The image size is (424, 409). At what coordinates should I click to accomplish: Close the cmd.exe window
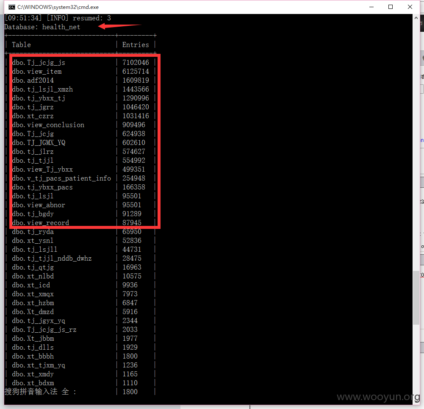(410, 7)
